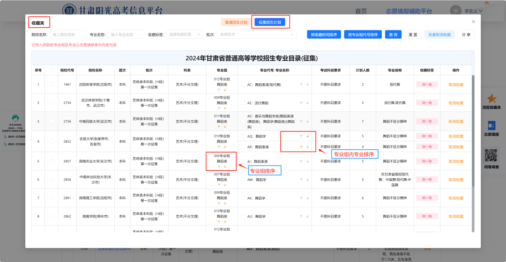Screen dimensions: 506x262
Task: Click 稳一稳 tag in 中南民族大学 row
Action: coord(427,121)
